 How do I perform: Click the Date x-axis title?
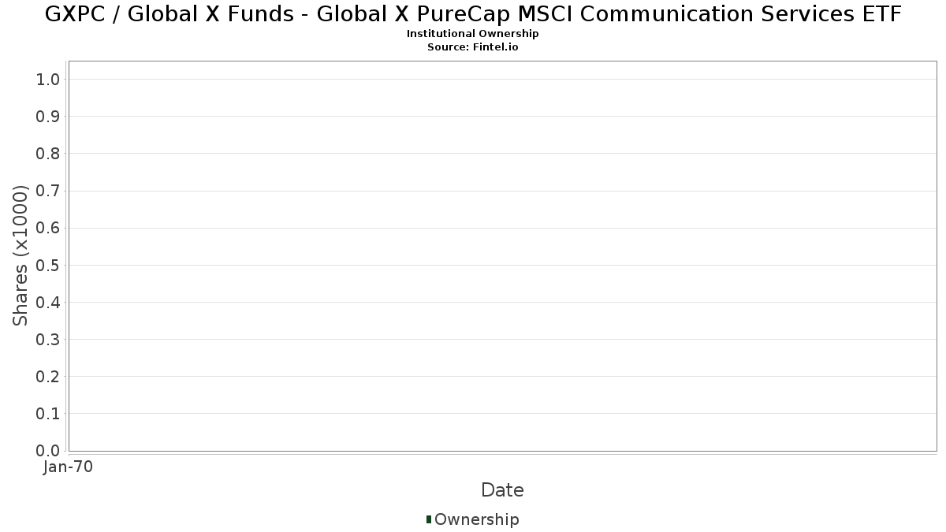(x=502, y=490)
